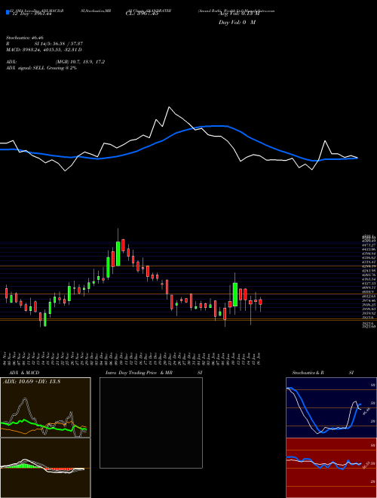Screen dimensions: 377x498
Task: Click the "Stochastics & RSI" panel title
Action: 323,373
